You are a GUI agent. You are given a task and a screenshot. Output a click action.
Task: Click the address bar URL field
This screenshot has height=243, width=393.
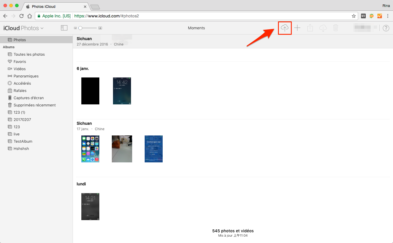pyautogui.click(x=196, y=16)
